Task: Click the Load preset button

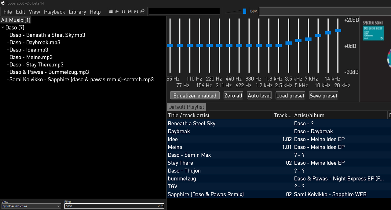Action: click(x=291, y=96)
